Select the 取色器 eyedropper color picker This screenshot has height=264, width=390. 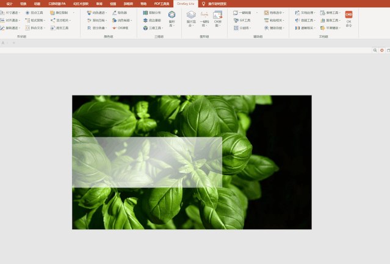coord(120,13)
